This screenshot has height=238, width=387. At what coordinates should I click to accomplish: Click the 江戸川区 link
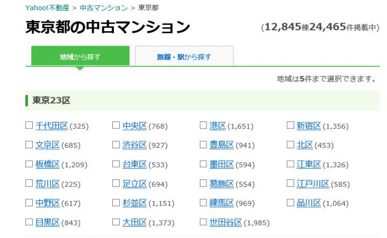pyautogui.click(x=313, y=184)
